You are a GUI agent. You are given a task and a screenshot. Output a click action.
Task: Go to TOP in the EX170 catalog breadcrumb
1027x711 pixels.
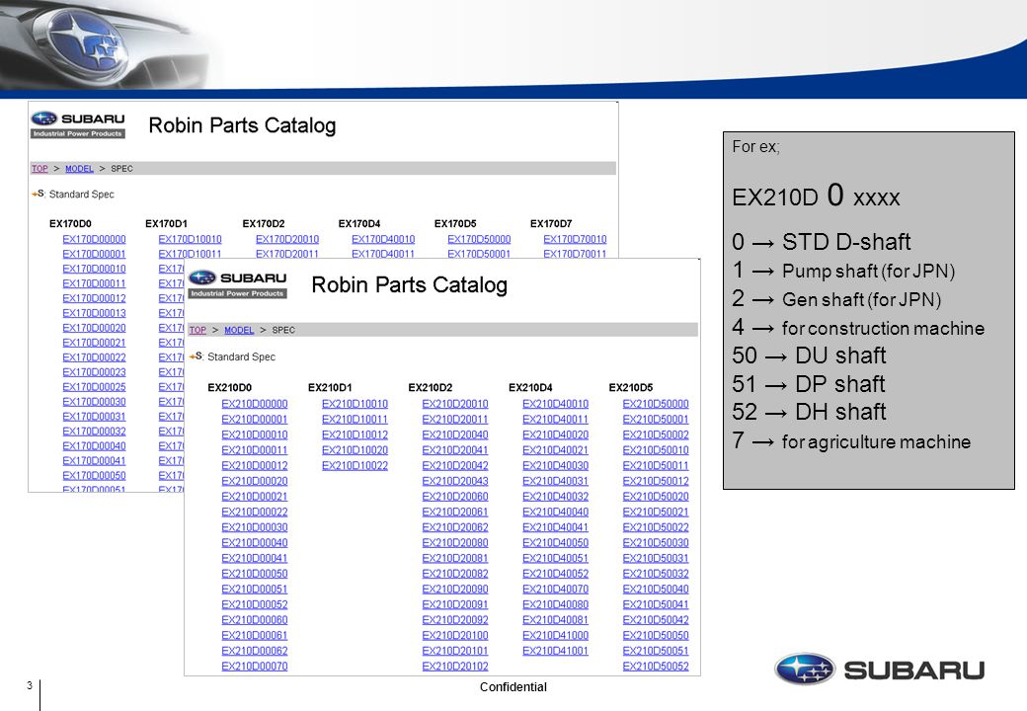click(39, 168)
